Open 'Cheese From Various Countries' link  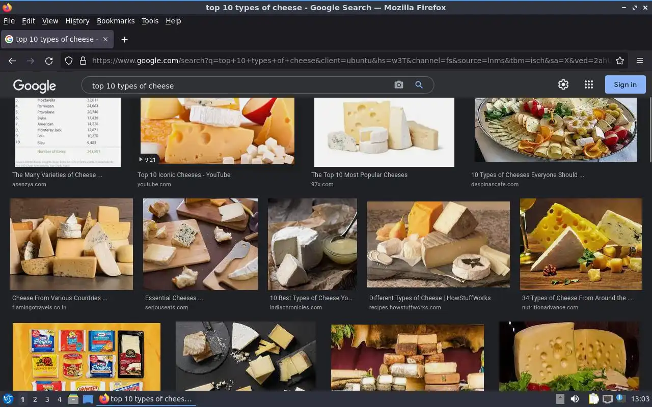coord(60,298)
